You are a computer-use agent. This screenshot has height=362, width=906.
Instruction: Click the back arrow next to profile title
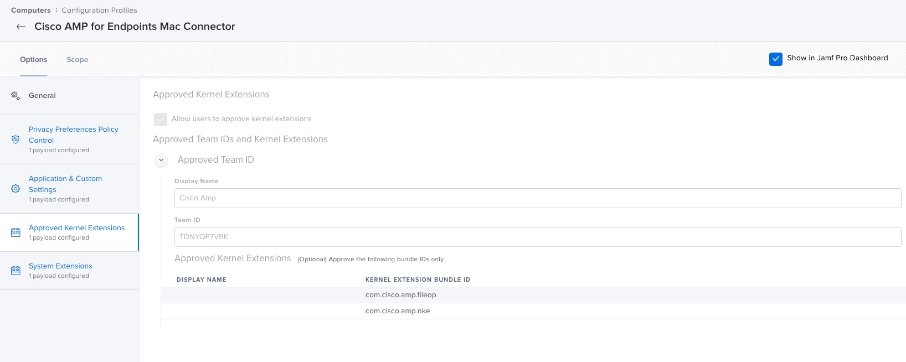pos(21,27)
